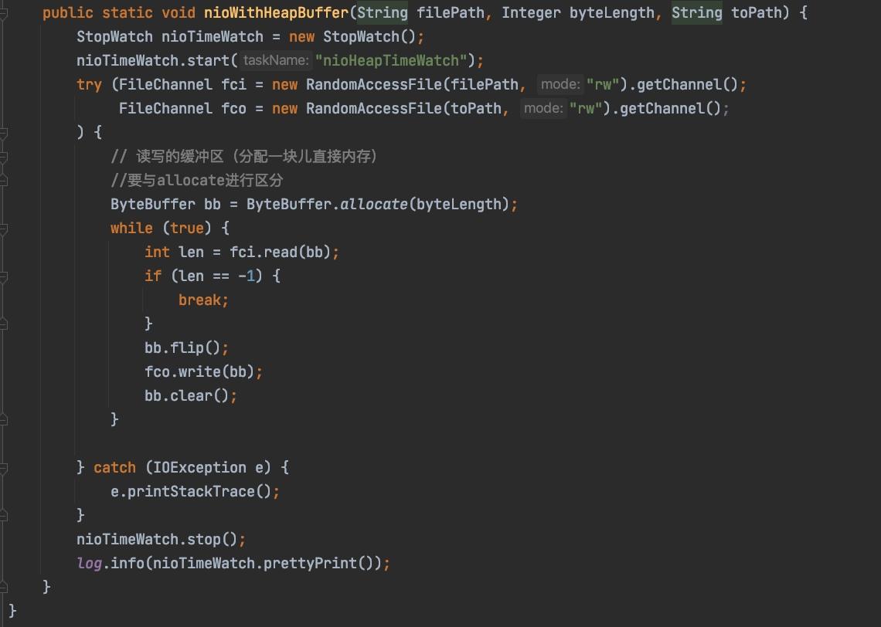The height and width of the screenshot is (627, 881).
Task: Click getChannel() on the fci line
Action: pyautogui.click(x=687, y=85)
